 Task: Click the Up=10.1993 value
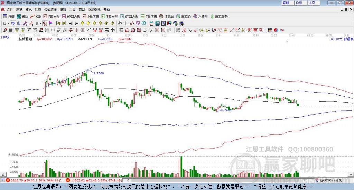pyautogui.click(x=65, y=39)
